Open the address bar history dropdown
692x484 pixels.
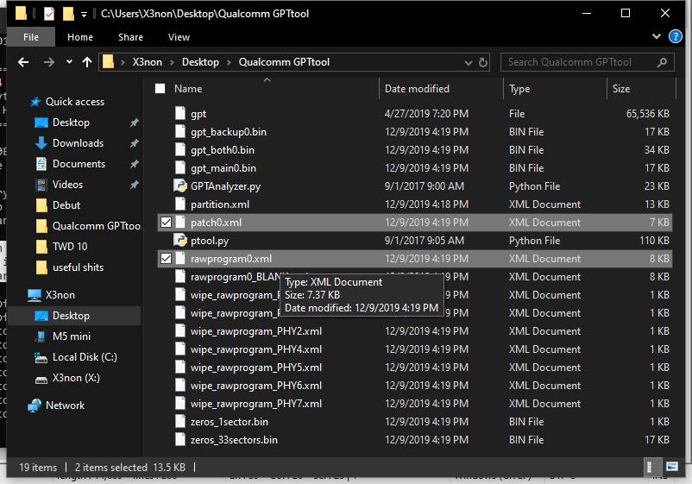coord(469,63)
